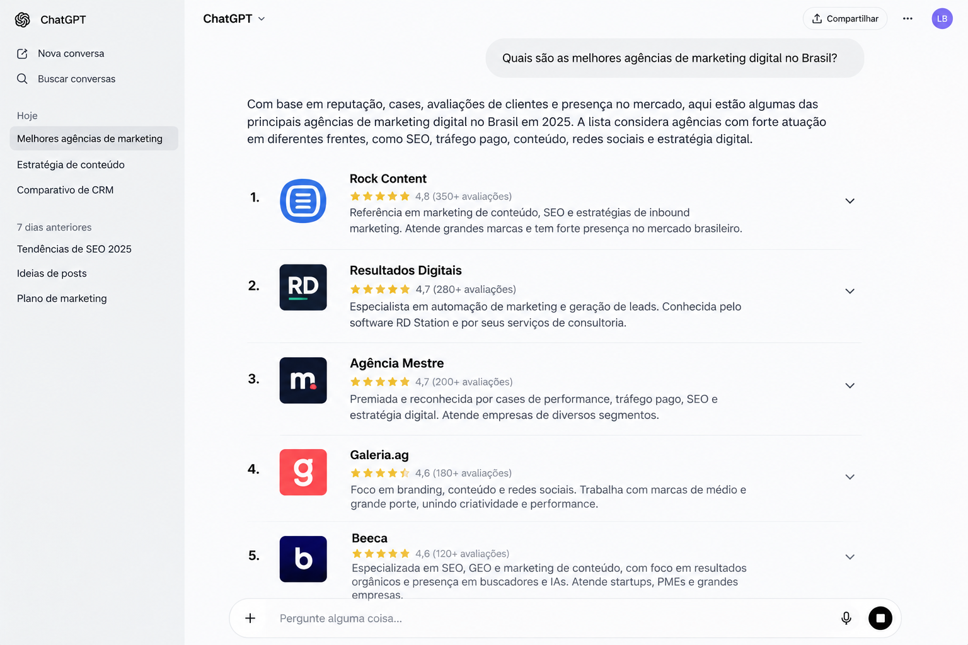968x645 pixels.
Task: Open the Estratégia de conteúdo conversation
Action: tap(71, 164)
